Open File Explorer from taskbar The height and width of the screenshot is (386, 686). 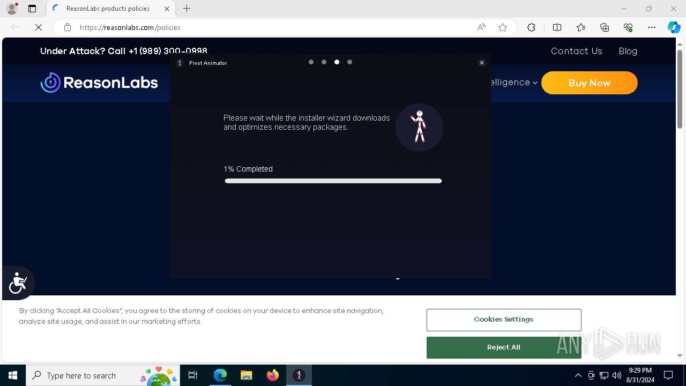click(246, 376)
